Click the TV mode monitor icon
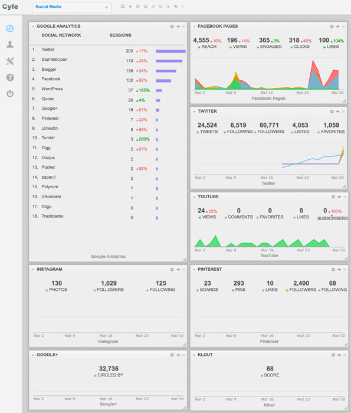The height and width of the screenshot is (413, 351). 160,6
